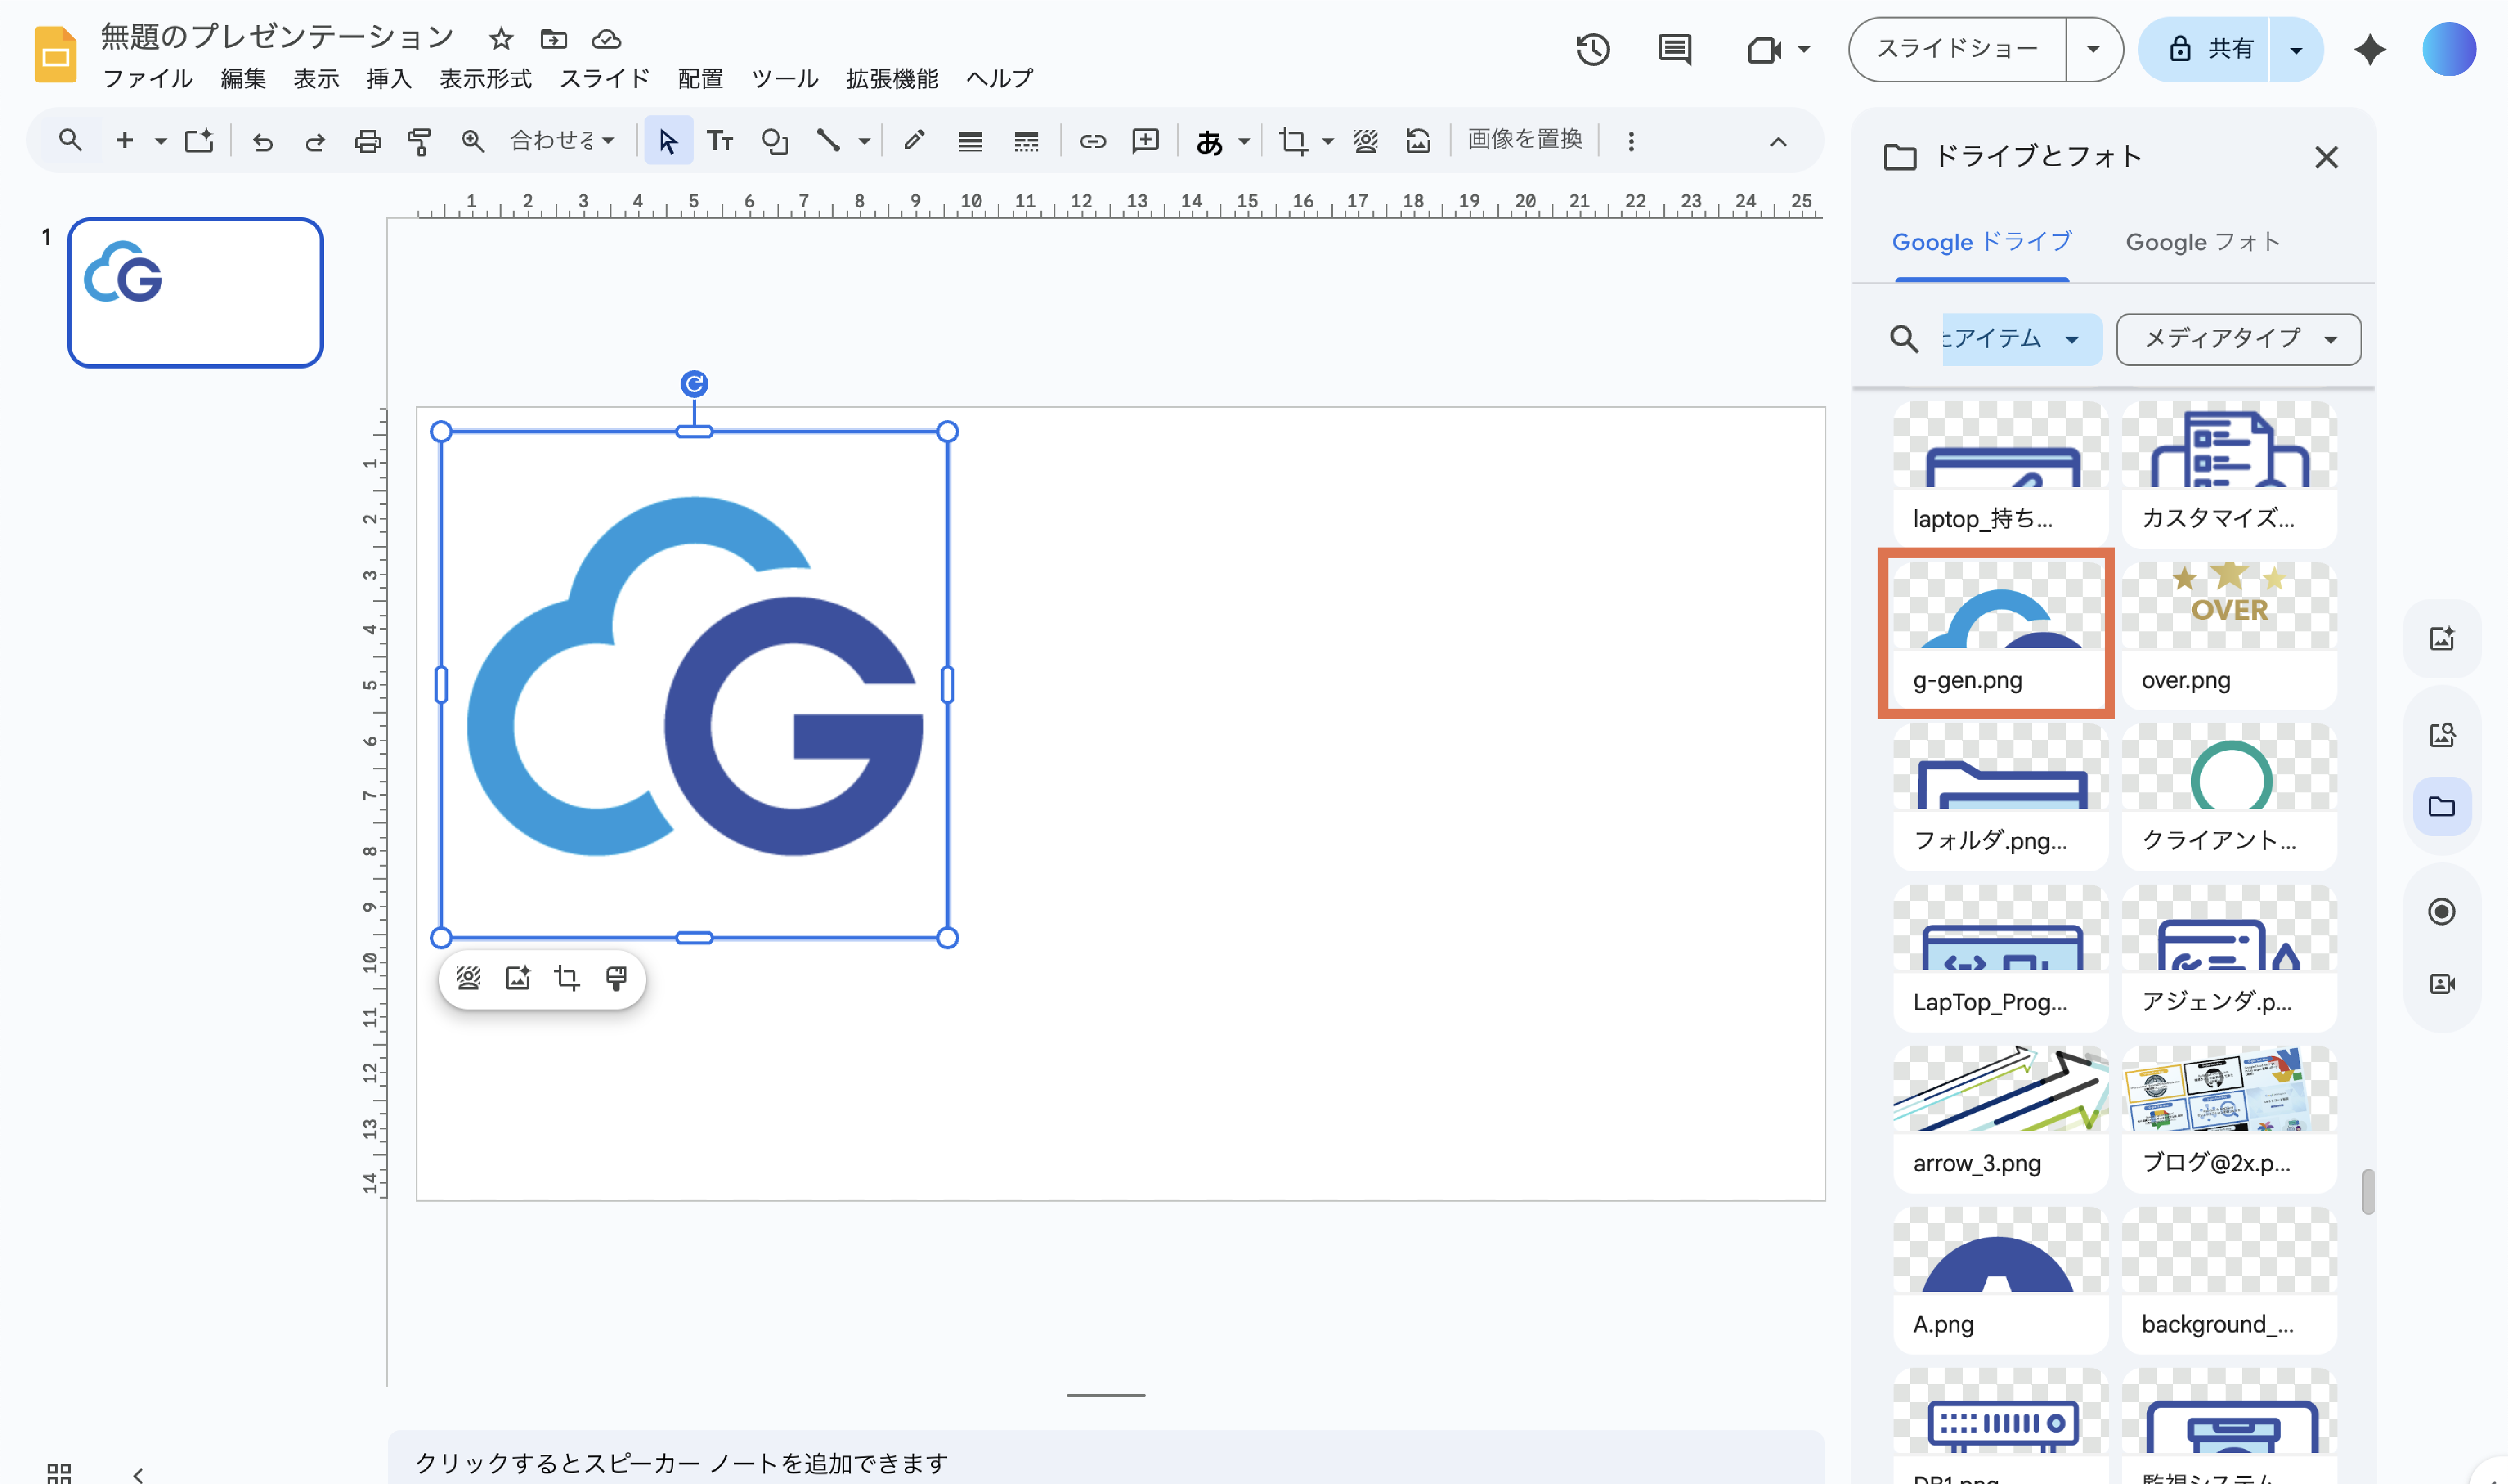The height and width of the screenshot is (1484, 2508).
Task: Click the side panel vertical scrollbar
Action: [x=2367, y=1191]
